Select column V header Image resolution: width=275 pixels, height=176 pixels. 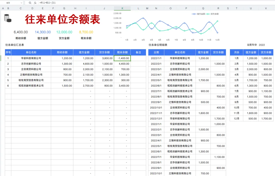point(266,8)
